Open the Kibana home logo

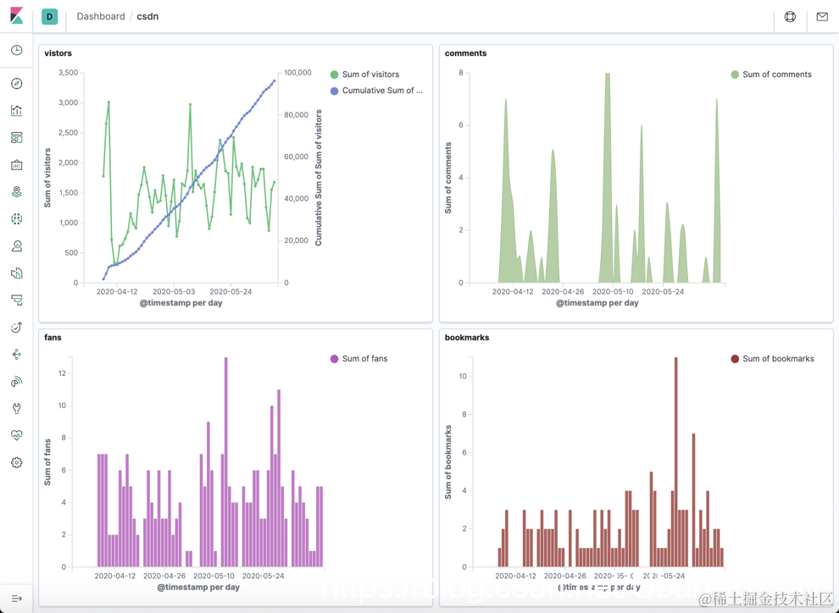tap(17, 16)
